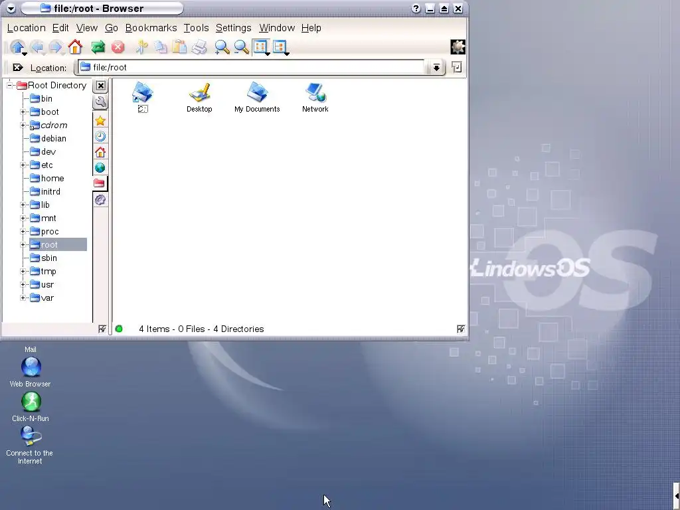Expand the mnt folder tree node

23,218
